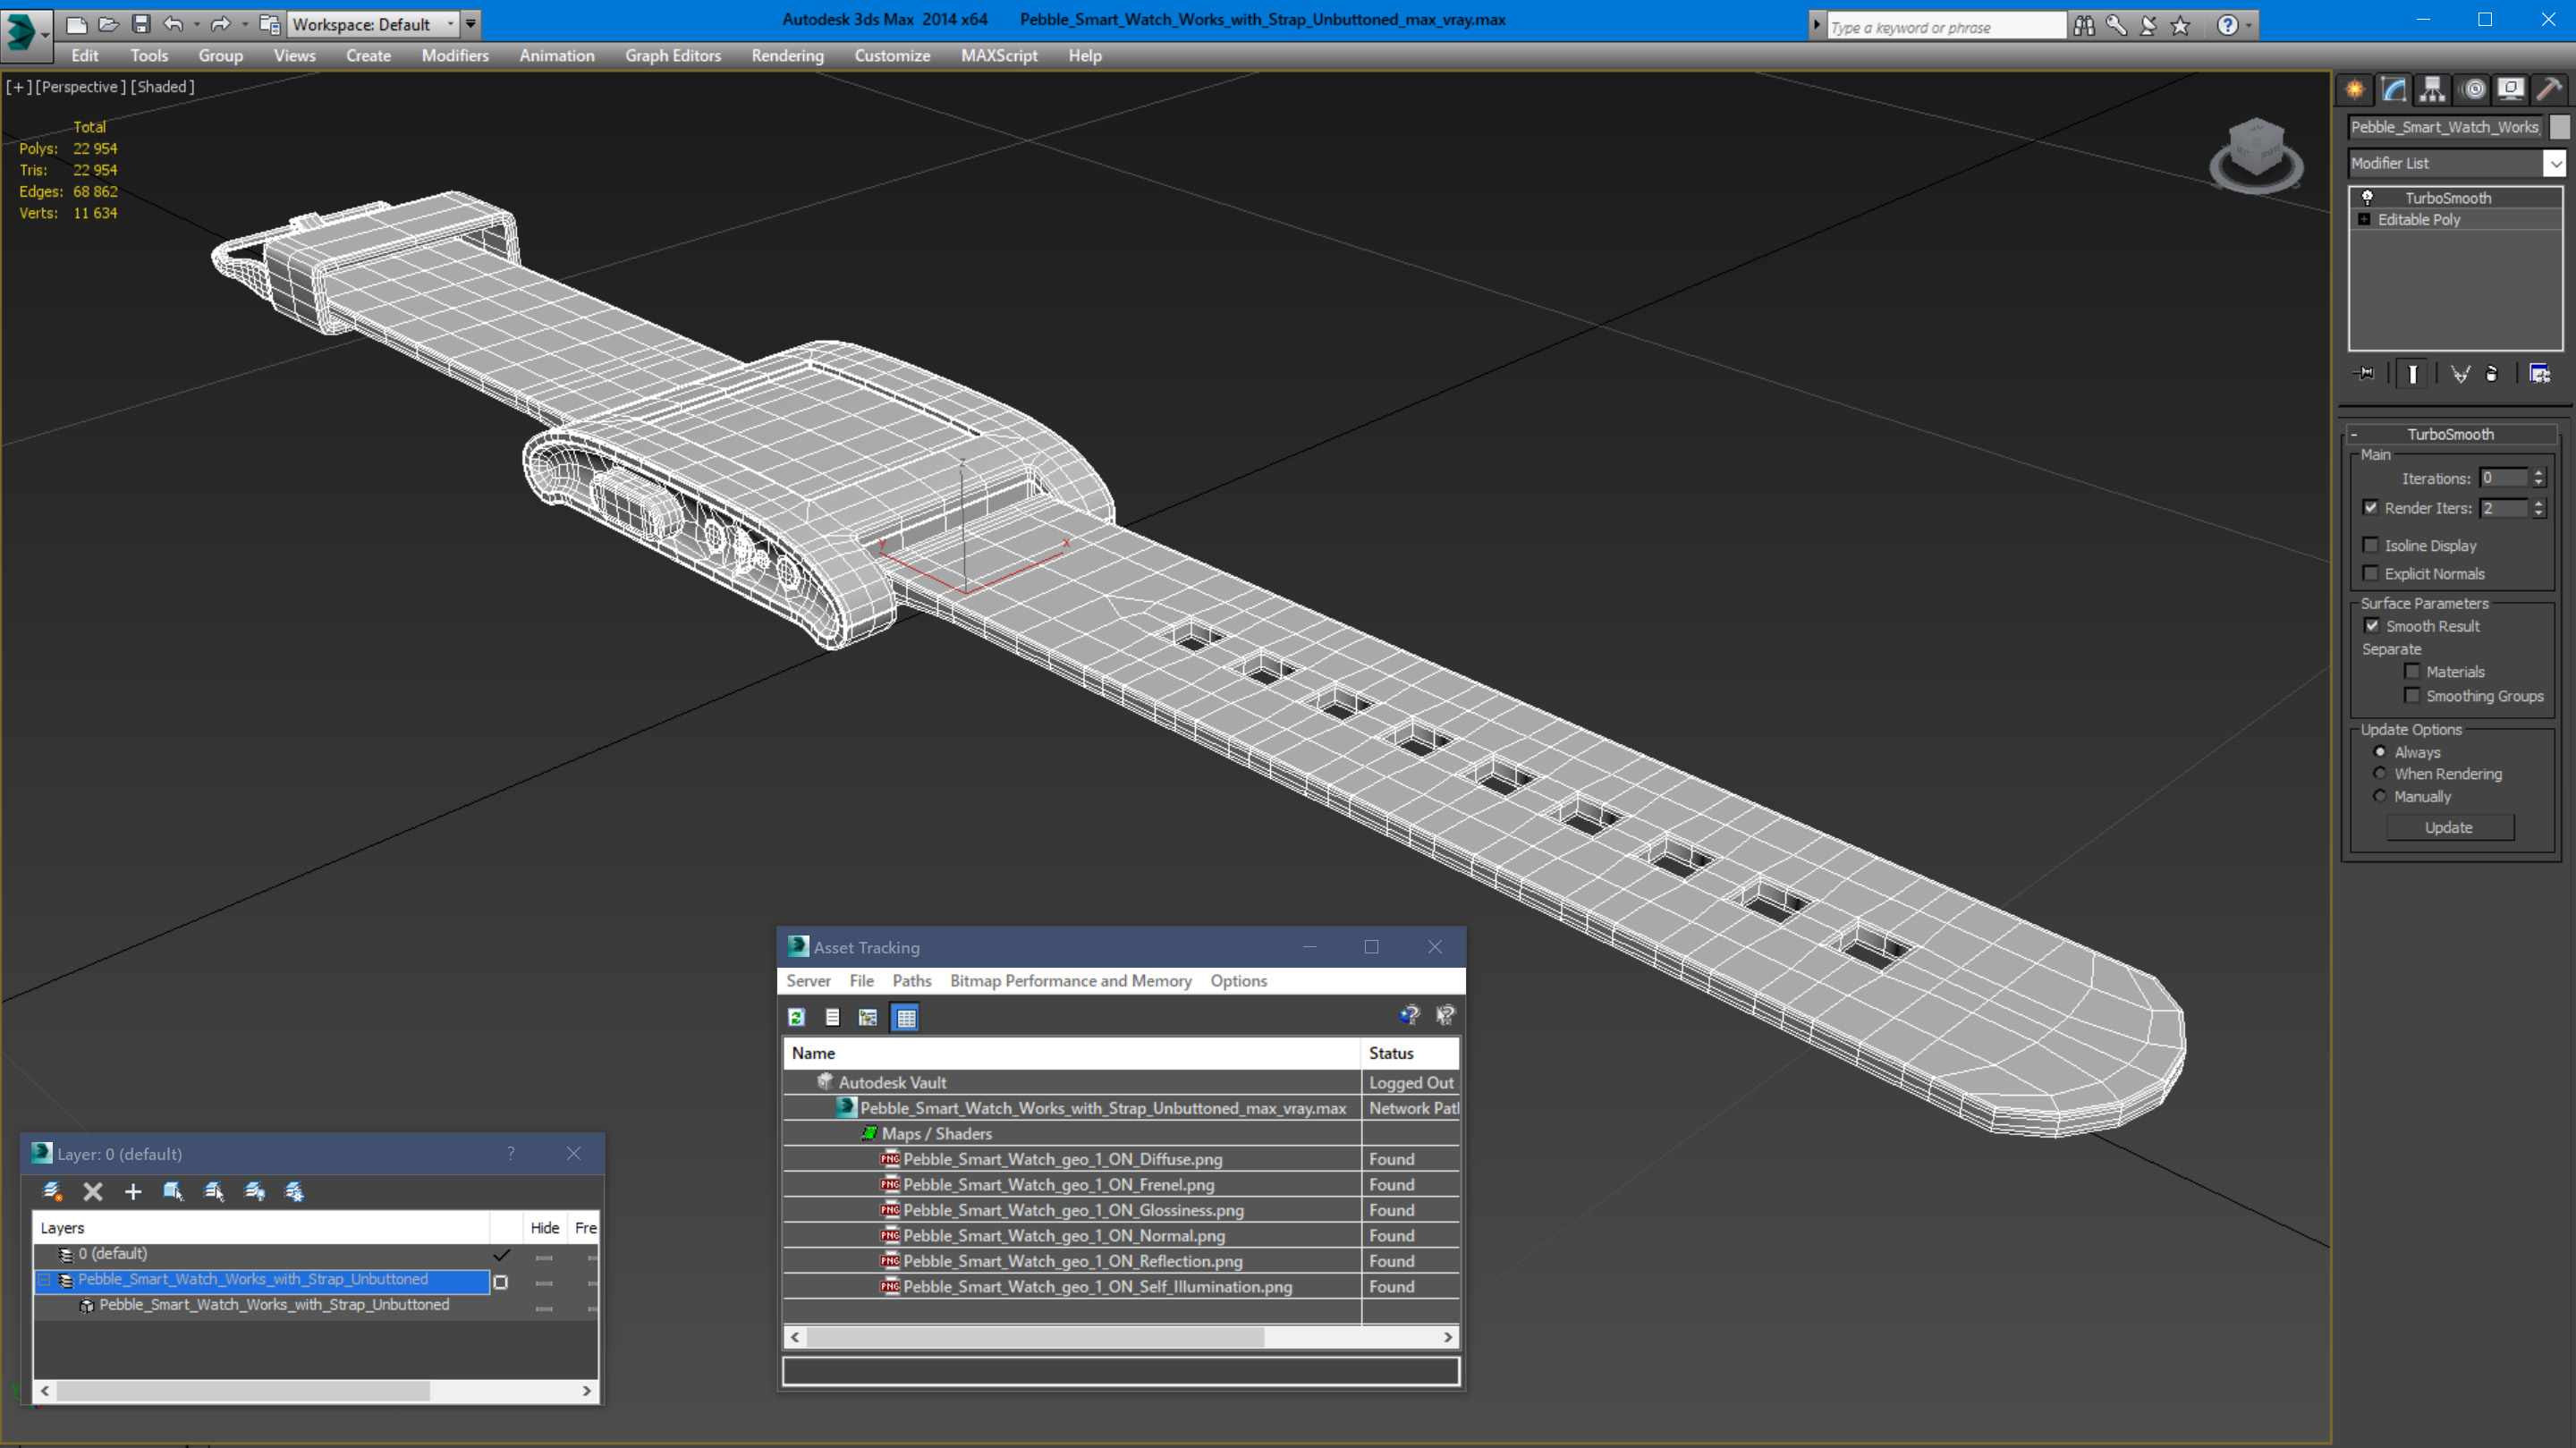Open the Create command panel tab
The height and width of the screenshot is (1448, 2576).
2355,90
